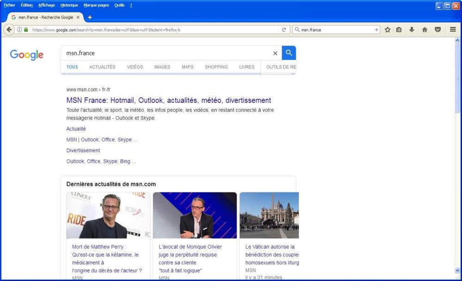Image resolution: width=462 pixels, height=281 pixels.
Task: Click the green padlock security icon
Action: click(x=26, y=30)
